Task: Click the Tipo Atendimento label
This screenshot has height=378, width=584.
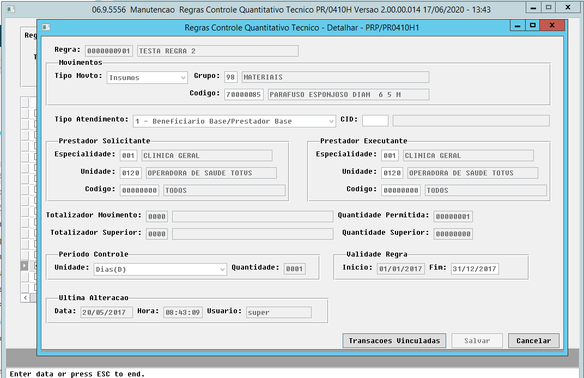Action: 92,119
